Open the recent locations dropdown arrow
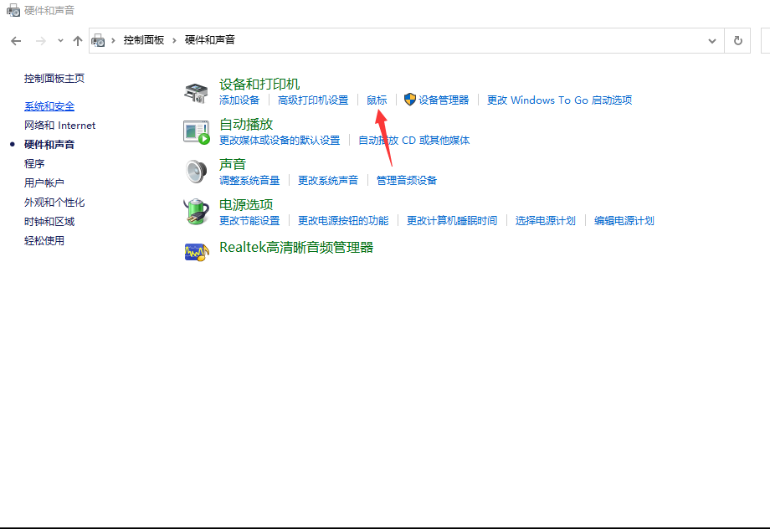The image size is (770, 529). (60, 40)
